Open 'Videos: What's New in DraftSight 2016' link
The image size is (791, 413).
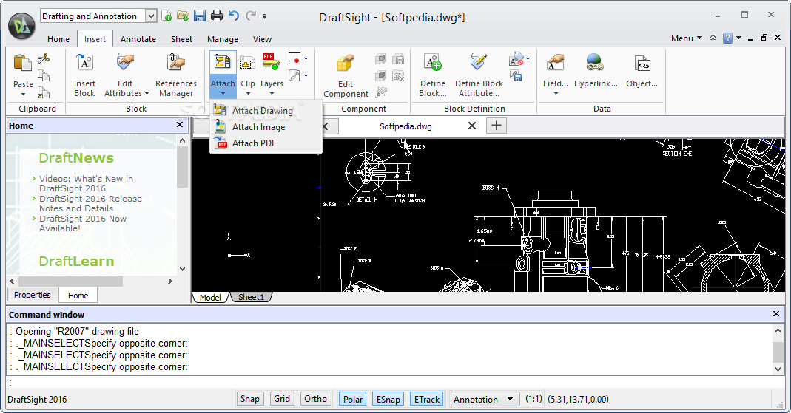pos(86,183)
